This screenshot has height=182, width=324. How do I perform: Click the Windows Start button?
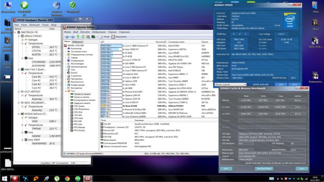(x=4, y=178)
